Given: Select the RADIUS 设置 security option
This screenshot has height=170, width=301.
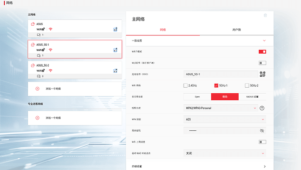Looking at the screenshot, I should (x=252, y=97).
